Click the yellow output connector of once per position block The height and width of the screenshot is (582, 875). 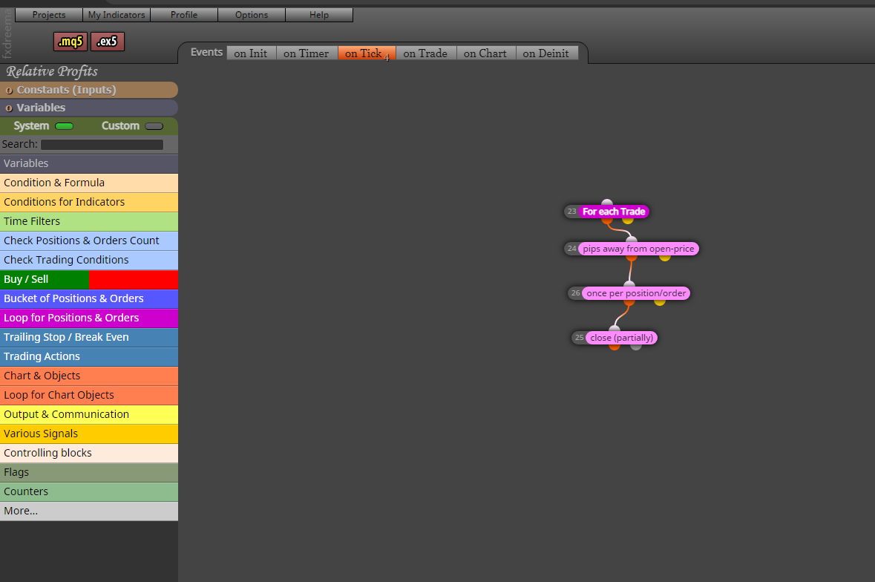(660, 302)
